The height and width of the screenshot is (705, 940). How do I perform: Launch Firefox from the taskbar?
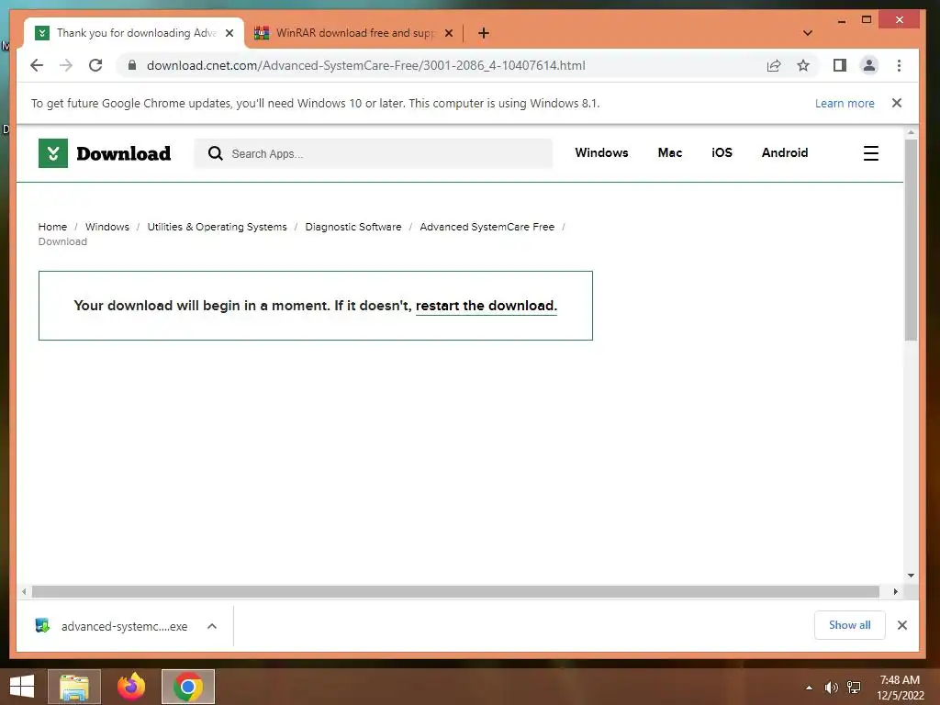[131, 687]
